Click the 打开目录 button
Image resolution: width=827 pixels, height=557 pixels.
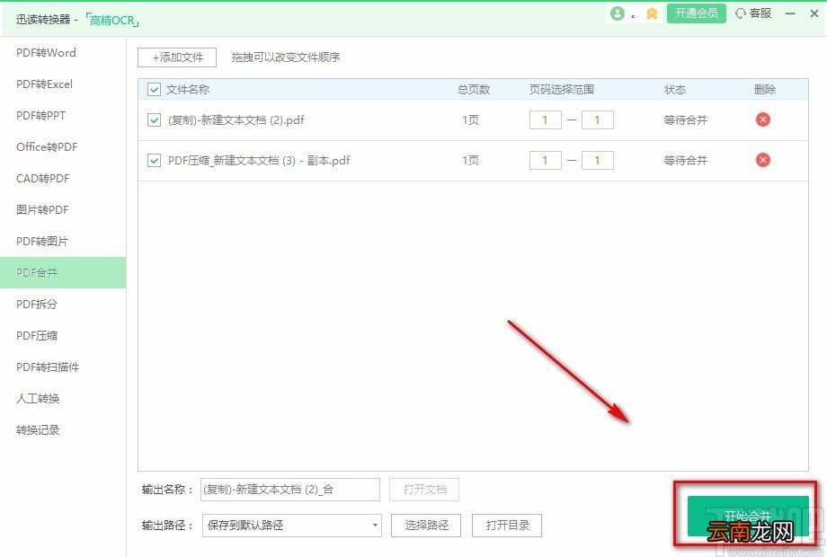pyautogui.click(x=507, y=526)
